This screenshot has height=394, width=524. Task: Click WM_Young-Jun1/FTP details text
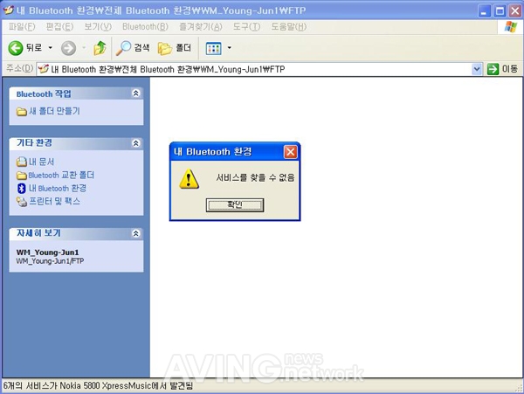click(50, 261)
